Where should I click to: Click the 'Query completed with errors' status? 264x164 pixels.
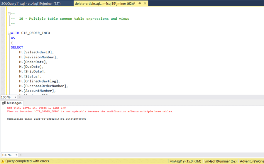pyautogui.click(x=28, y=161)
